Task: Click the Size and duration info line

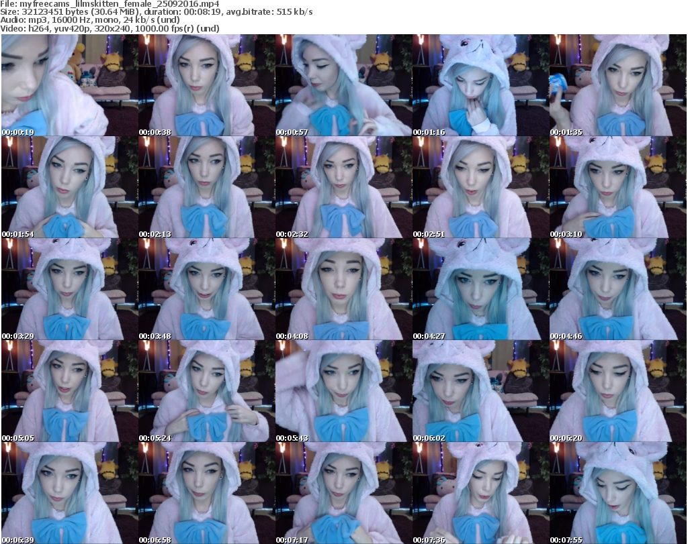Action: click(x=157, y=12)
